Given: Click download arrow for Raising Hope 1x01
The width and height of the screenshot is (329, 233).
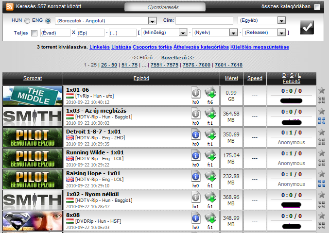Looking at the screenshot, I should tap(210, 176).
